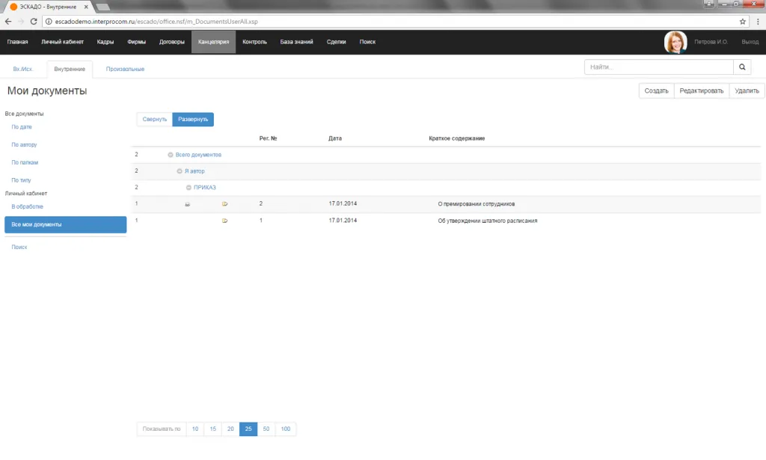The image size is (766, 460).
Task: Click the magnifier search button
Action: tap(743, 67)
